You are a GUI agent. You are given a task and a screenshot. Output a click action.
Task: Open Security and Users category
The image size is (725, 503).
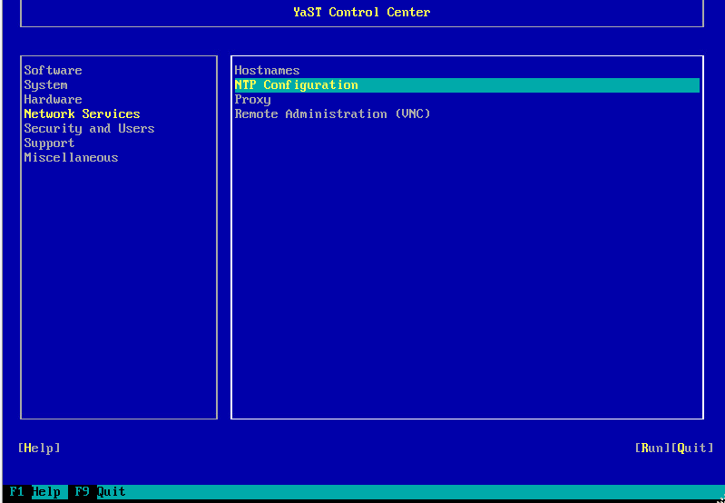tap(89, 128)
